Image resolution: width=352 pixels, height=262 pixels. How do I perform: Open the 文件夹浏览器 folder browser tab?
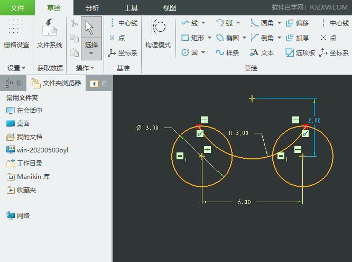click(56, 83)
